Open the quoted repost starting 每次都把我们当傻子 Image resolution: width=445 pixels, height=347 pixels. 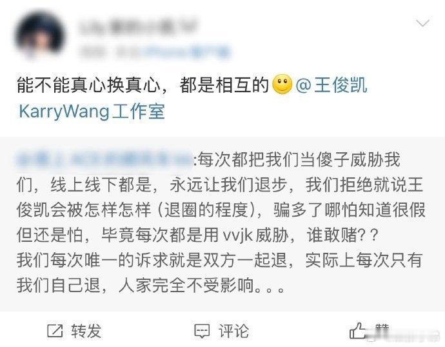pyautogui.click(x=221, y=223)
